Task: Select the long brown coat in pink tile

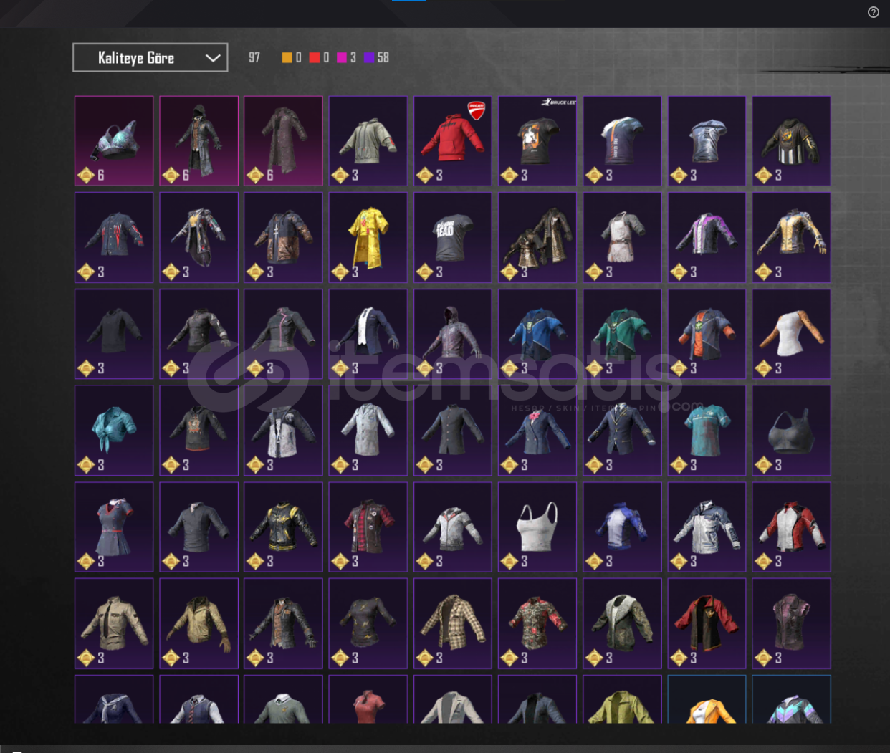Action: (283, 141)
